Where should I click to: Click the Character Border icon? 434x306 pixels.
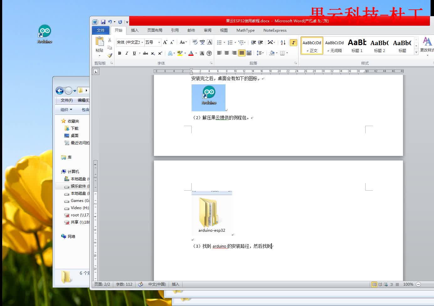click(210, 42)
